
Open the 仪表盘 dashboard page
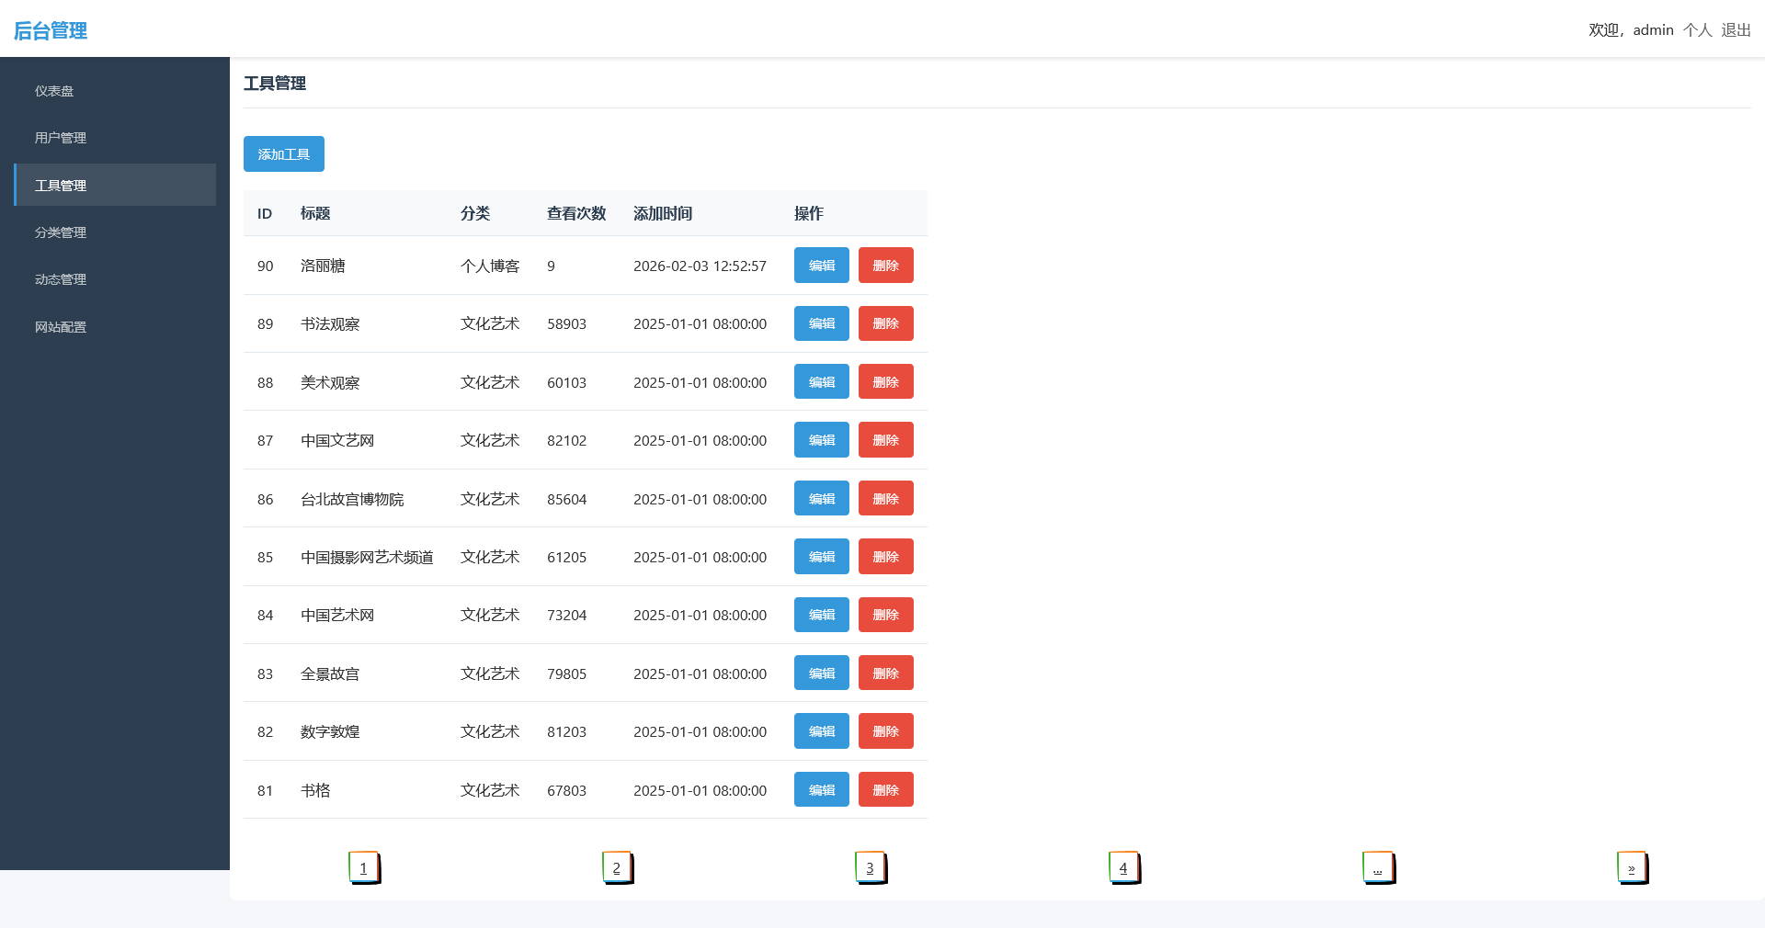[x=58, y=90]
